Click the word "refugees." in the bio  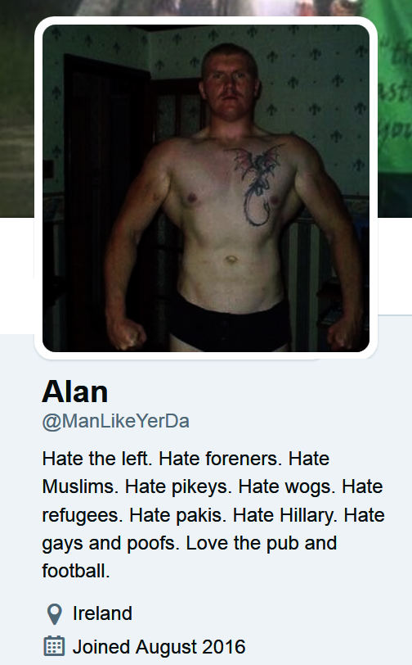(83, 516)
